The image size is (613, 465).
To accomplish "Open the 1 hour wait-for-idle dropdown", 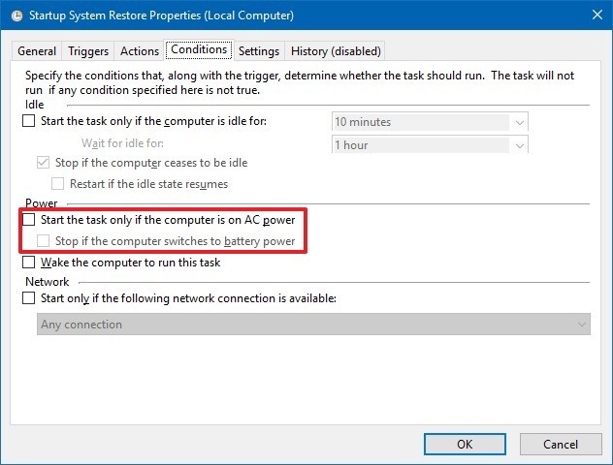I will (x=430, y=145).
